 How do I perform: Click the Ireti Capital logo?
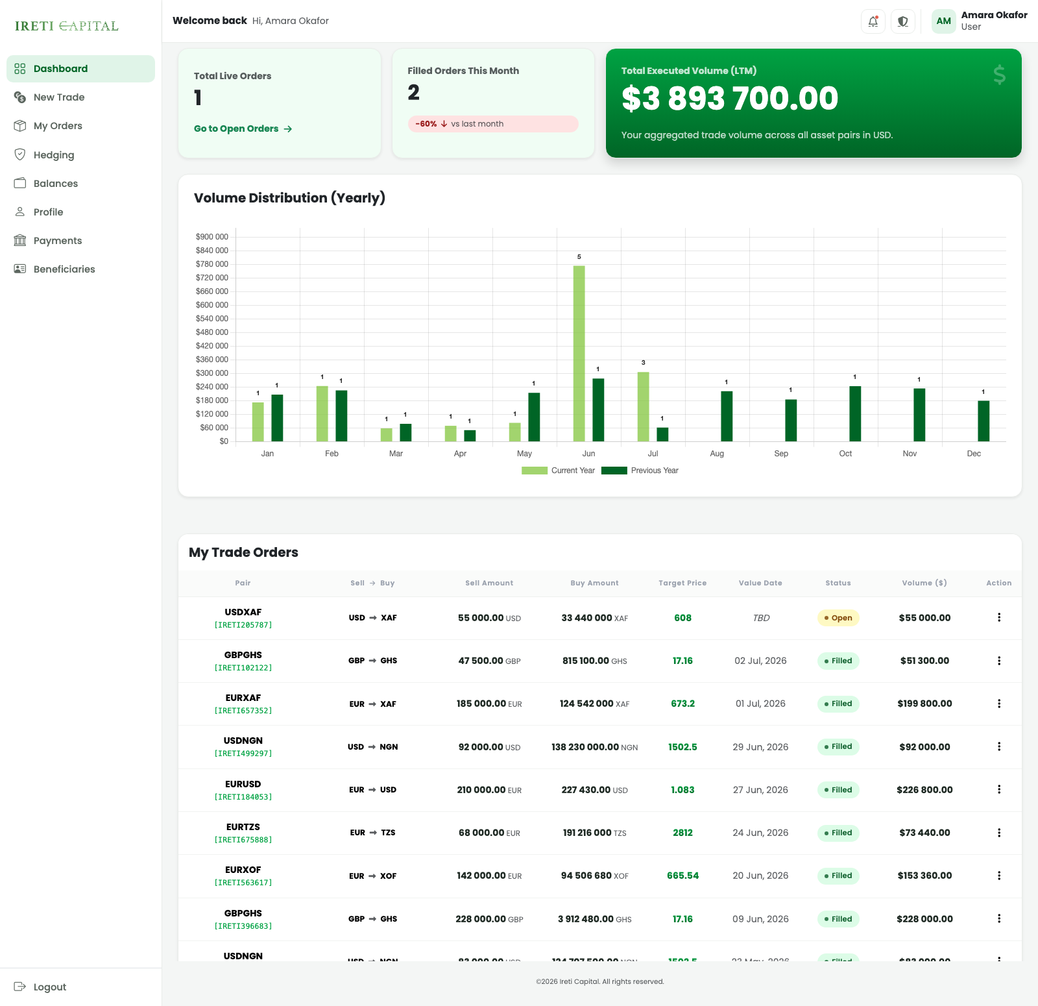coord(67,26)
